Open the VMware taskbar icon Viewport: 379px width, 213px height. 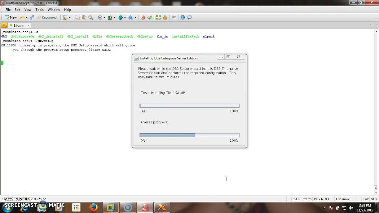tap(110, 207)
